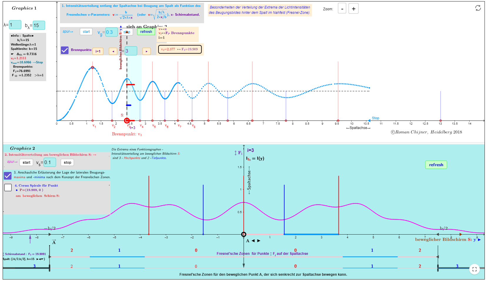Select v8 marker point on axis
The width and height of the screenshot is (486, 281).
(x=192, y=121)
